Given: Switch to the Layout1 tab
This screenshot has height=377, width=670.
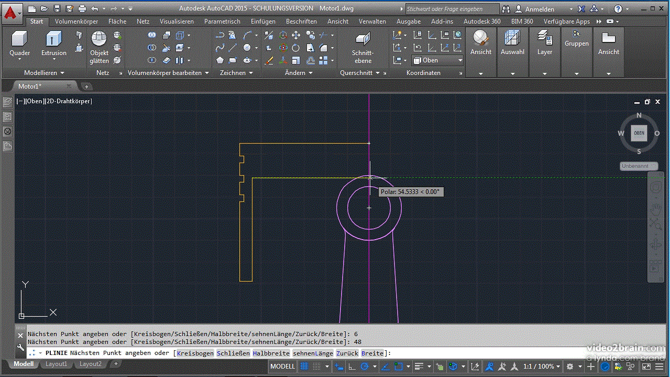Looking at the screenshot, I should point(56,364).
